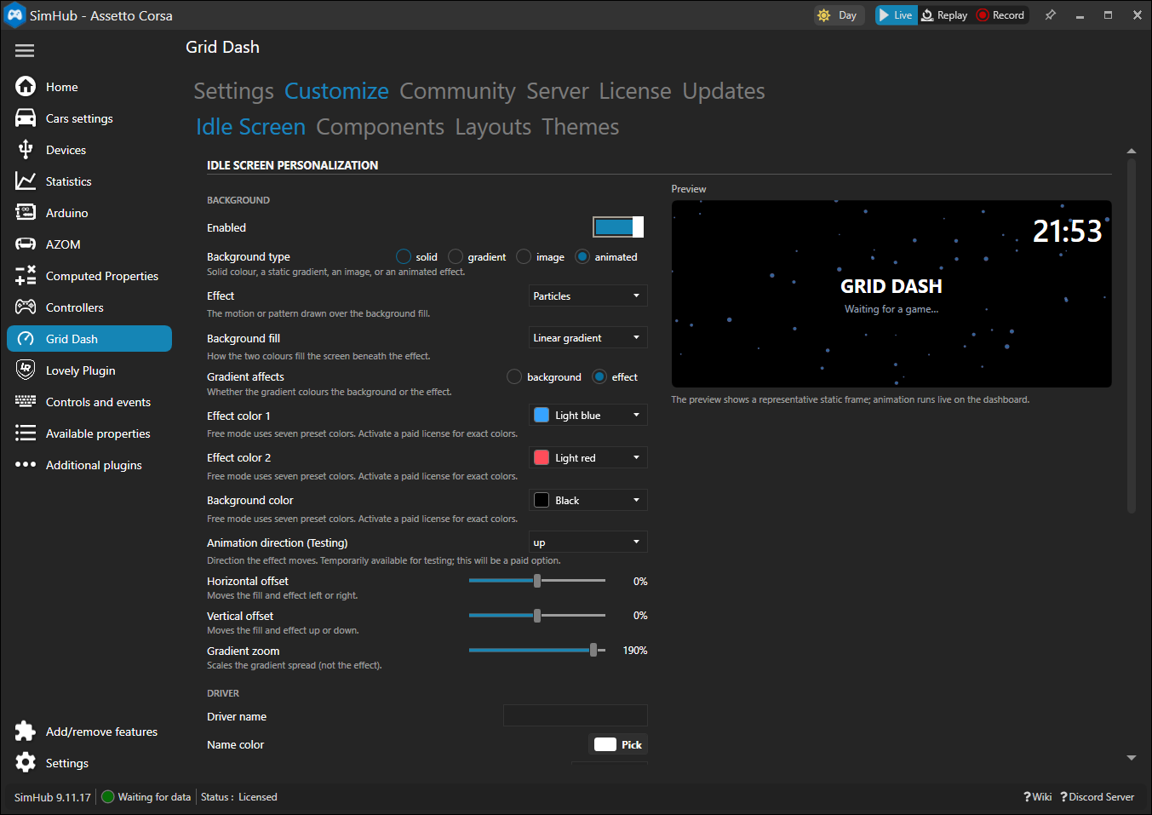Click the Home icon in sidebar

(26, 86)
